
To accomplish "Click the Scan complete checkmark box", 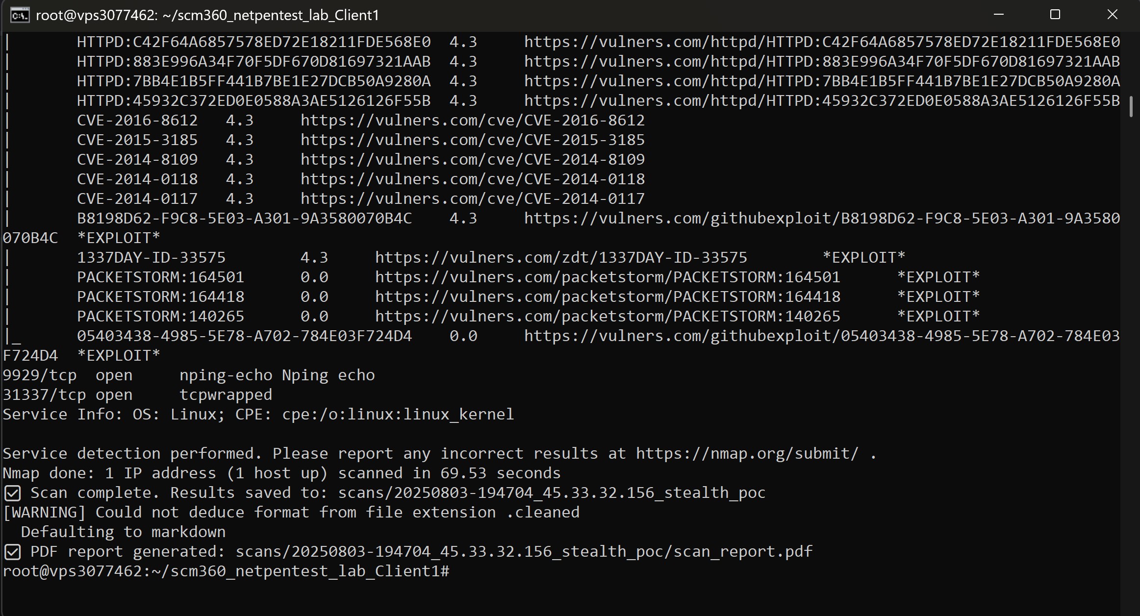I will [11, 492].
